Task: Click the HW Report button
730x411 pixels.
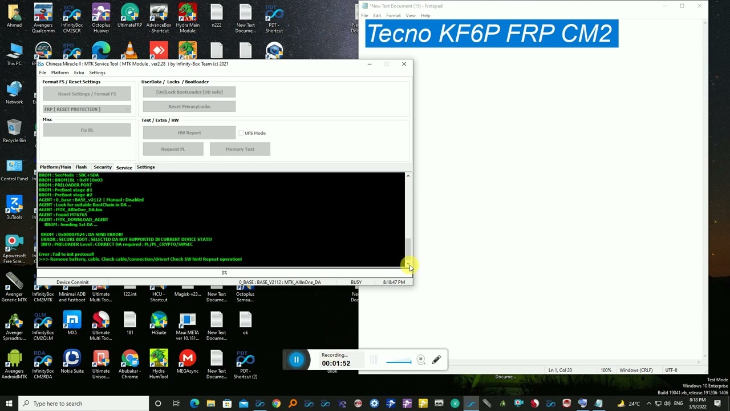Action: (x=189, y=133)
